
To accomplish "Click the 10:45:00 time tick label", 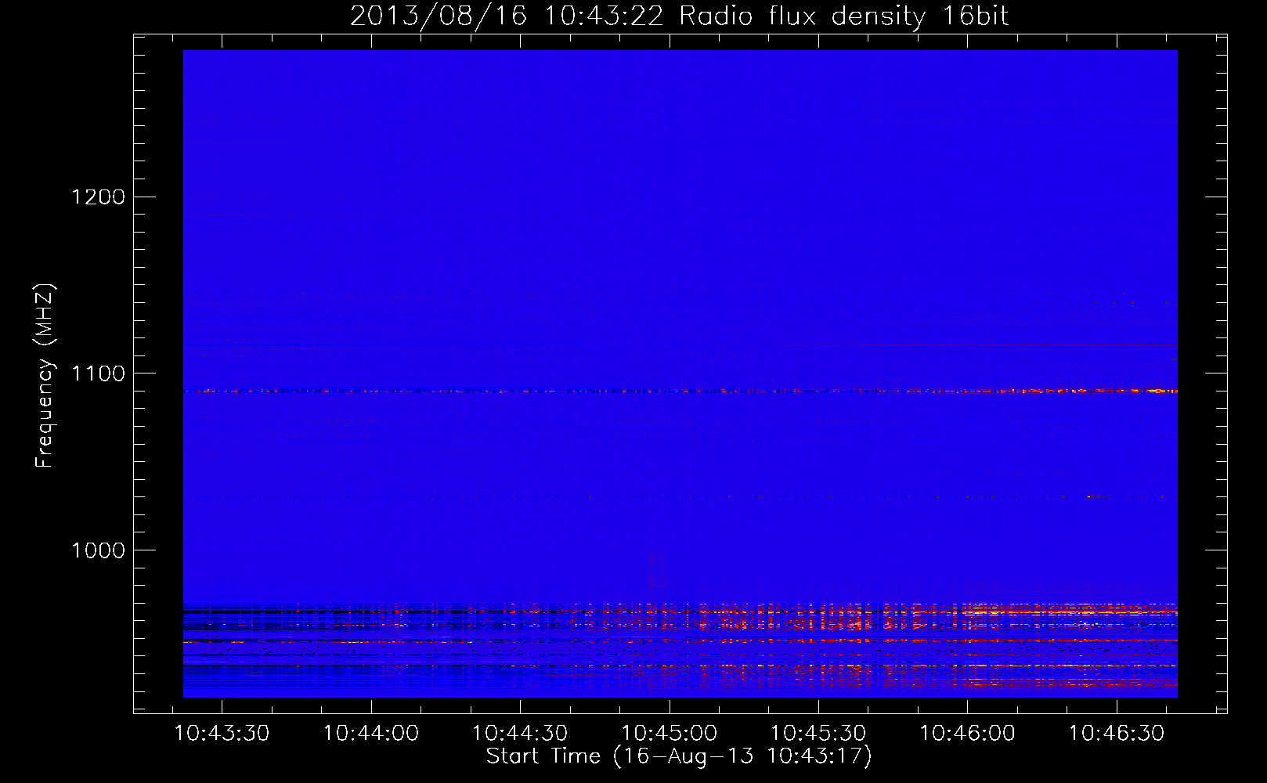I will pyautogui.click(x=670, y=734).
